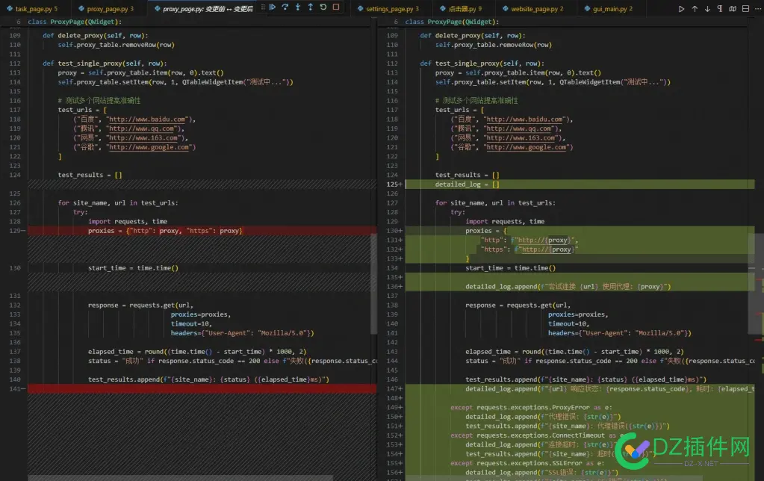Open the qq.com URL in left pane
Image resolution: width=764 pixels, height=481 pixels.
tap(142, 128)
